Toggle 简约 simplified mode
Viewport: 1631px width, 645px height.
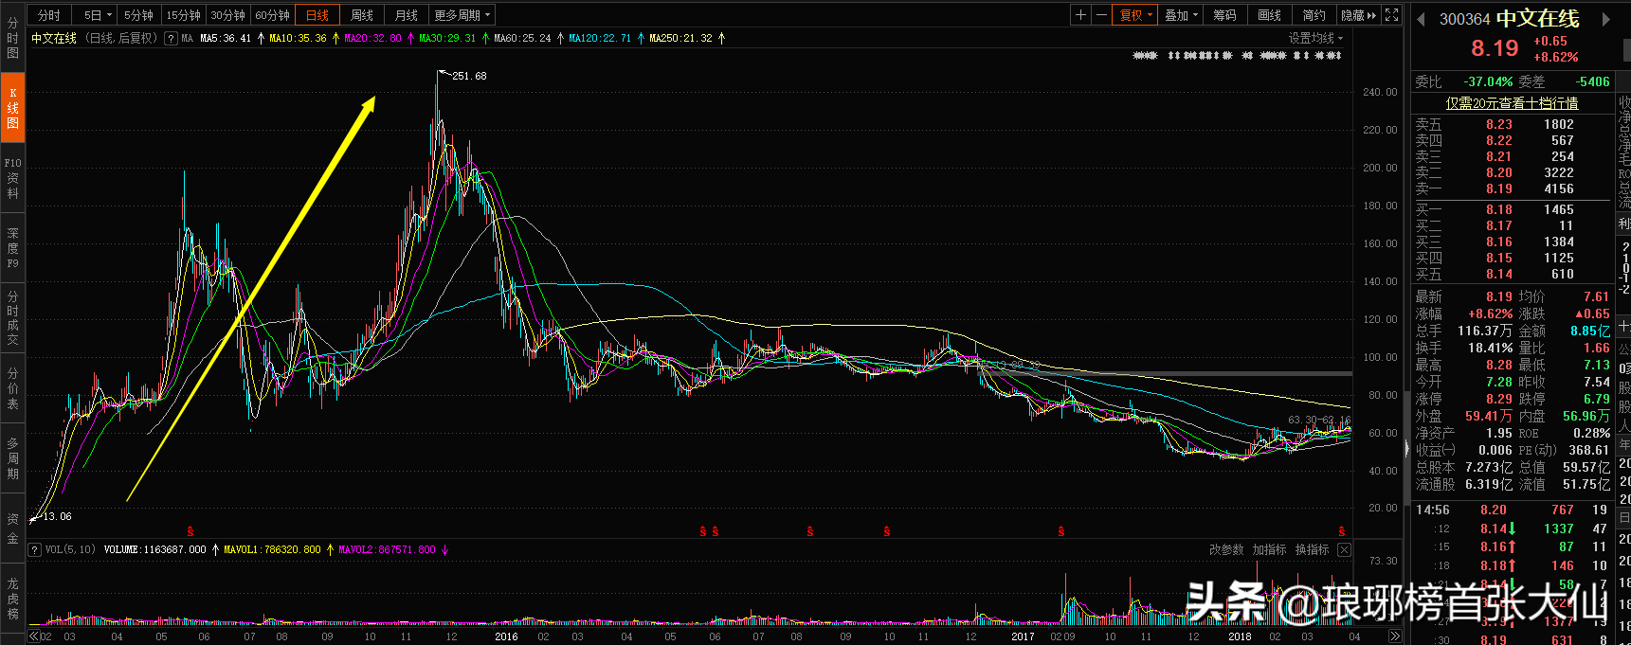(1314, 15)
